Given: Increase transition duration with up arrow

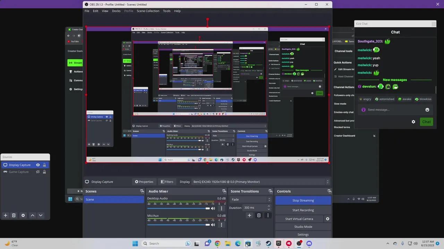Looking at the screenshot, I should pos(268,206).
